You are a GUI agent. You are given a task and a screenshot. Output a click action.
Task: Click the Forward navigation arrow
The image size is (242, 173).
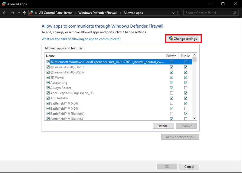[x=12, y=13]
